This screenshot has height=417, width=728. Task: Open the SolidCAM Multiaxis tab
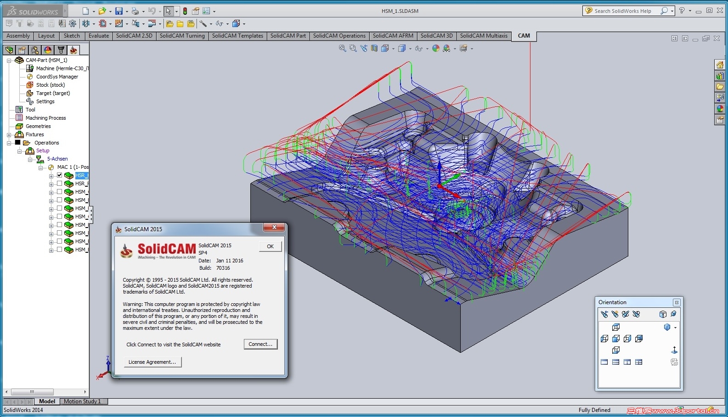click(x=483, y=36)
